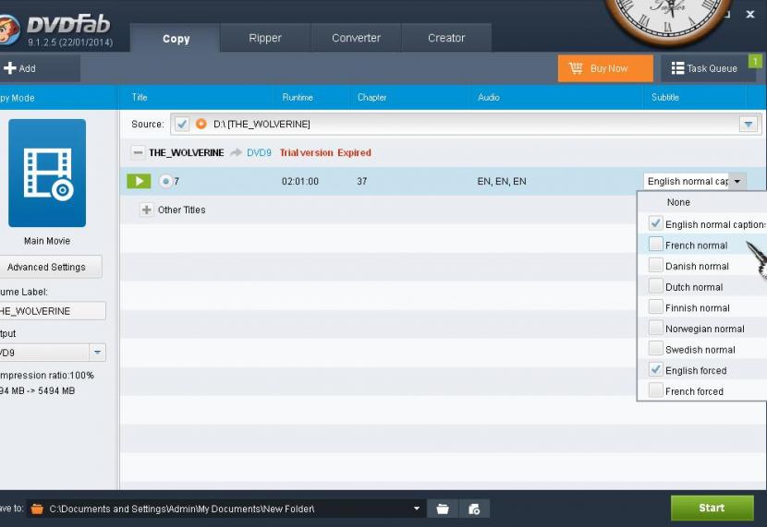Open Advanced Settings
This screenshot has height=527, width=767.
pyautogui.click(x=50, y=267)
